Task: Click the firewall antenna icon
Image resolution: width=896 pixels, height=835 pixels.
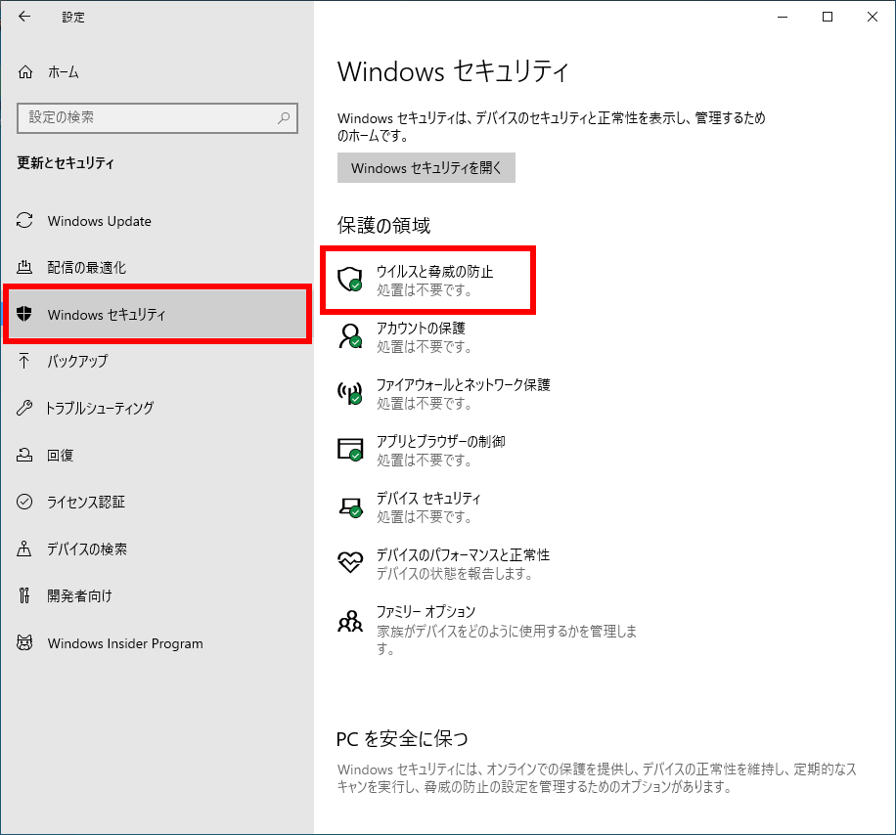Action: point(350,393)
